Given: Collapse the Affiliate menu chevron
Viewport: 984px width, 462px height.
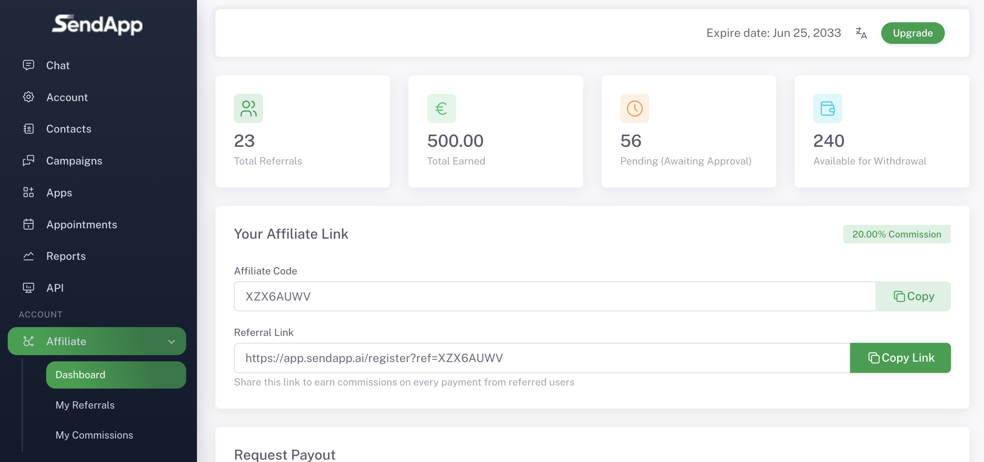Looking at the screenshot, I should pyautogui.click(x=172, y=341).
